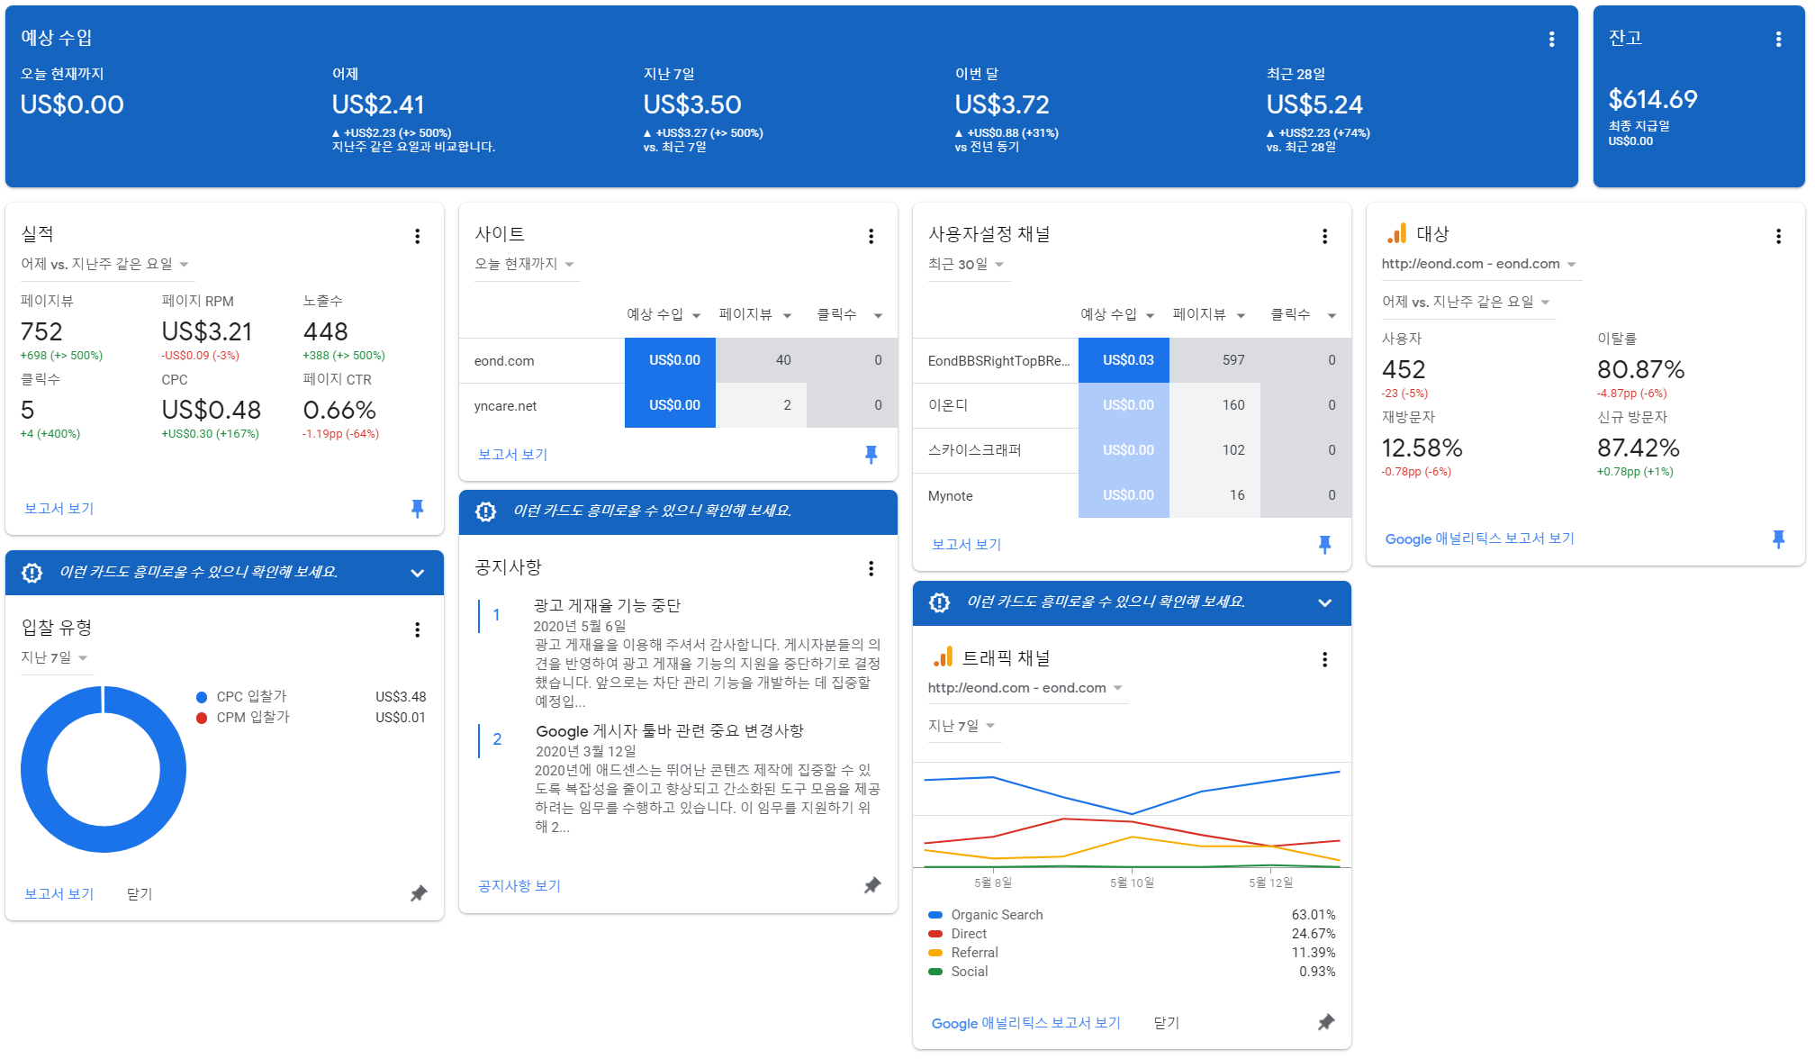Open the 사이트 card three-dot menu
Screen dimensions: 1815x1059
871,236
